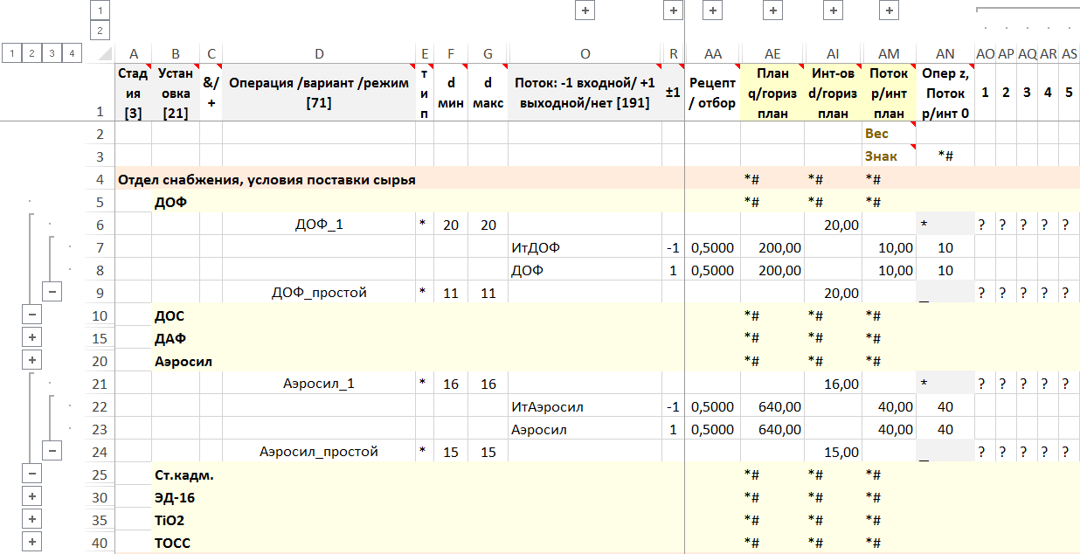The image size is (1080, 554).
Task: Select the ДОФ_простой operation cell
Action: (x=319, y=293)
